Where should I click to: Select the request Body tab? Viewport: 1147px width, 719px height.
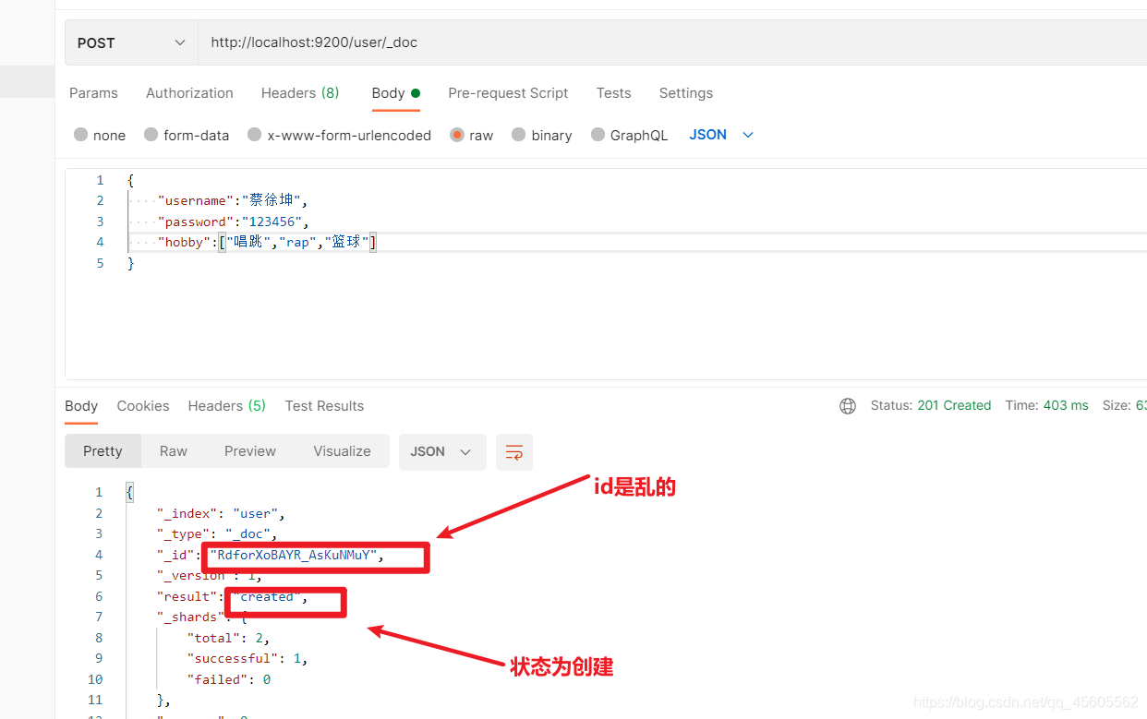pyautogui.click(x=395, y=93)
